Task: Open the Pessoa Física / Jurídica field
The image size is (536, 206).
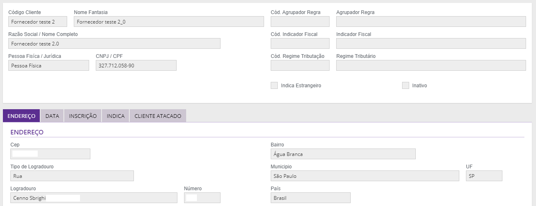Action: tap(49, 65)
